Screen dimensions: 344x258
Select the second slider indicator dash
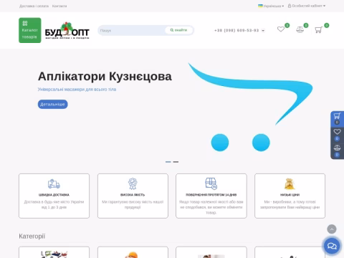176,162
